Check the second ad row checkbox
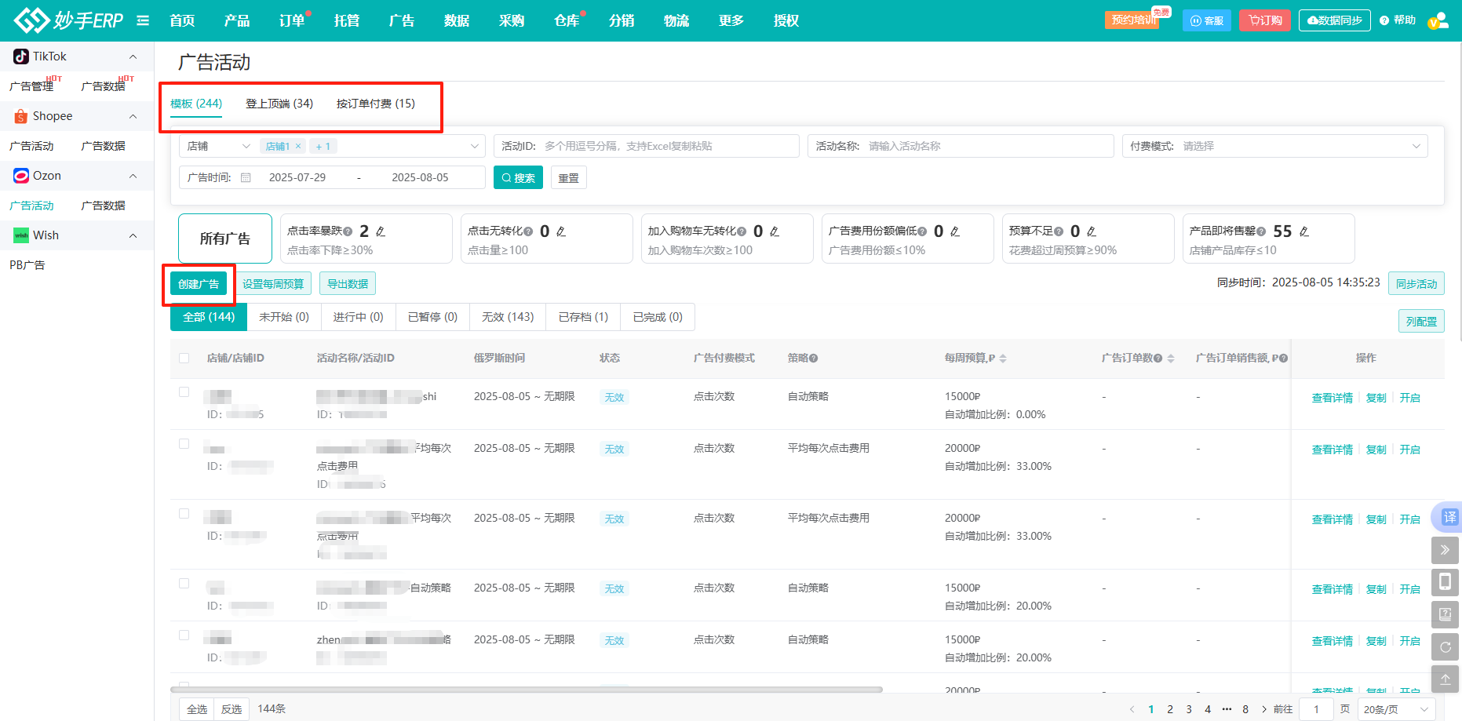This screenshot has width=1462, height=721. [184, 444]
